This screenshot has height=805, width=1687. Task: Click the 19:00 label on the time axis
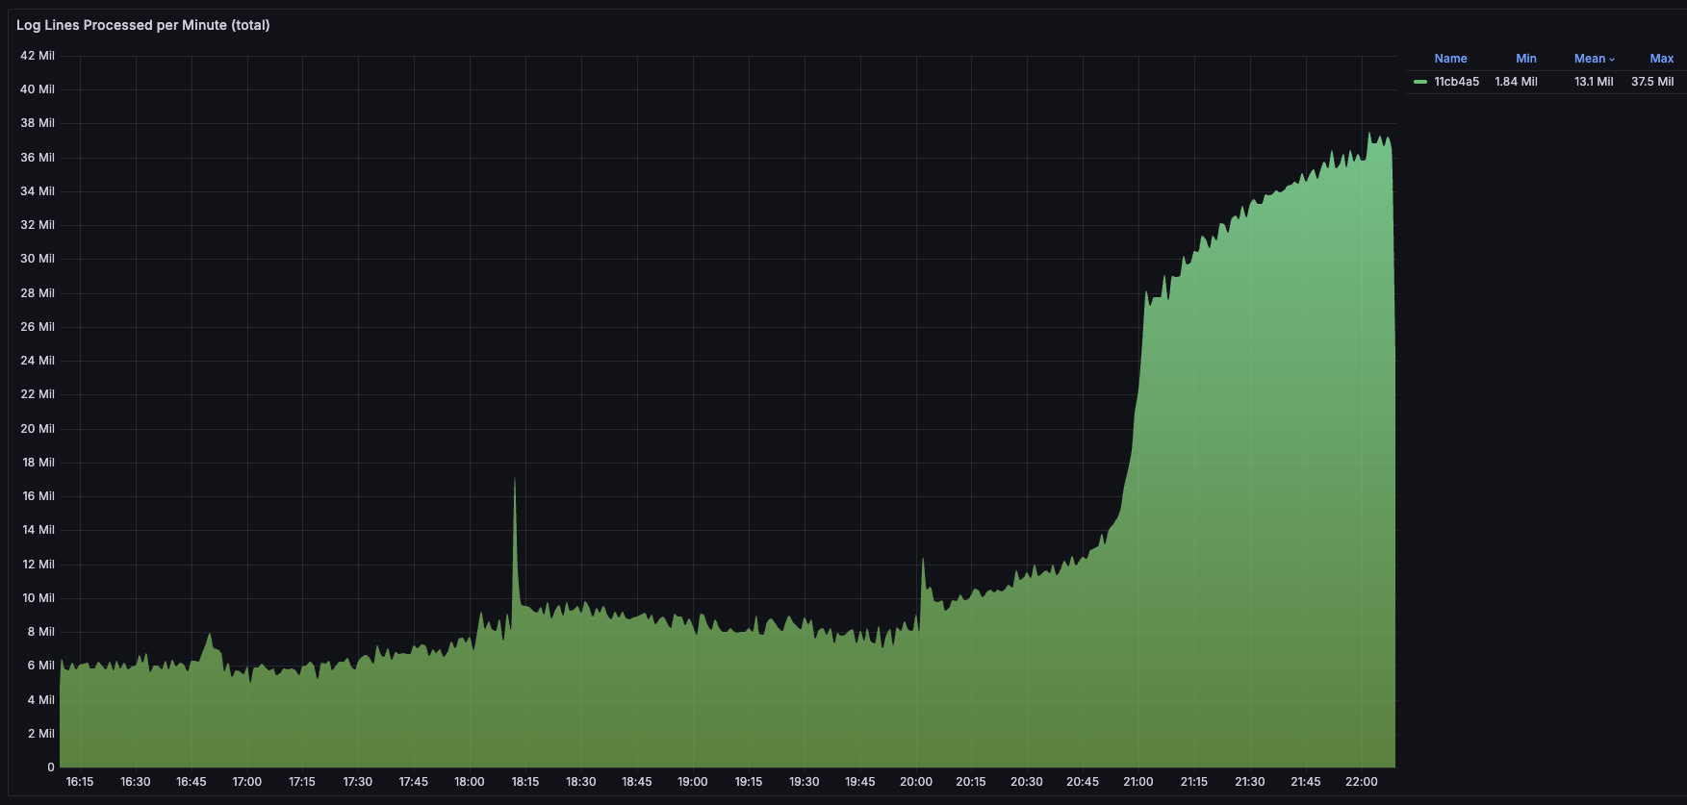click(x=692, y=782)
